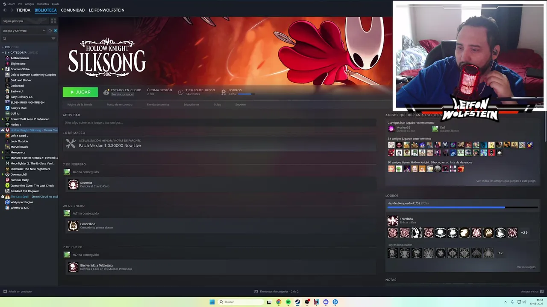Open the Punto de encuentro link

pos(119,104)
